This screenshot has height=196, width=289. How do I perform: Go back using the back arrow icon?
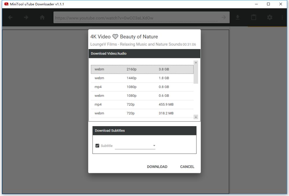pyautogui.click(x=10, y=18)
